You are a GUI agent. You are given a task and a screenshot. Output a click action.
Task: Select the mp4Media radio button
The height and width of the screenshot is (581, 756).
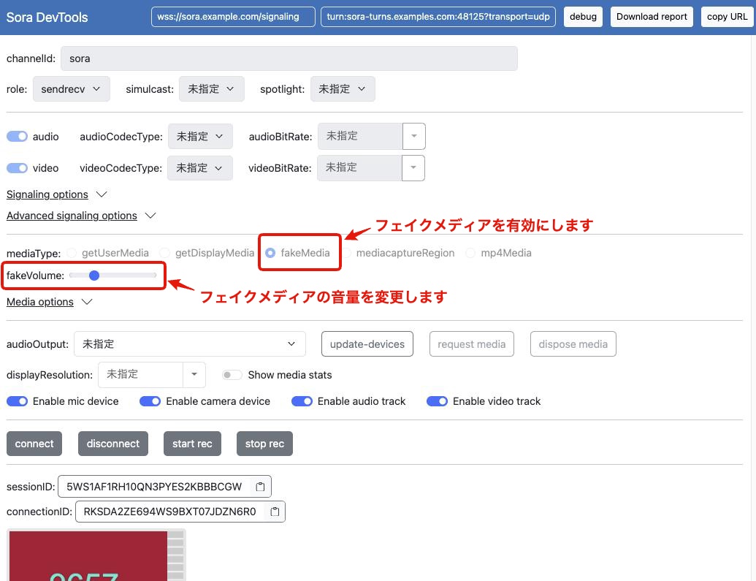click(x=470, y=253)
